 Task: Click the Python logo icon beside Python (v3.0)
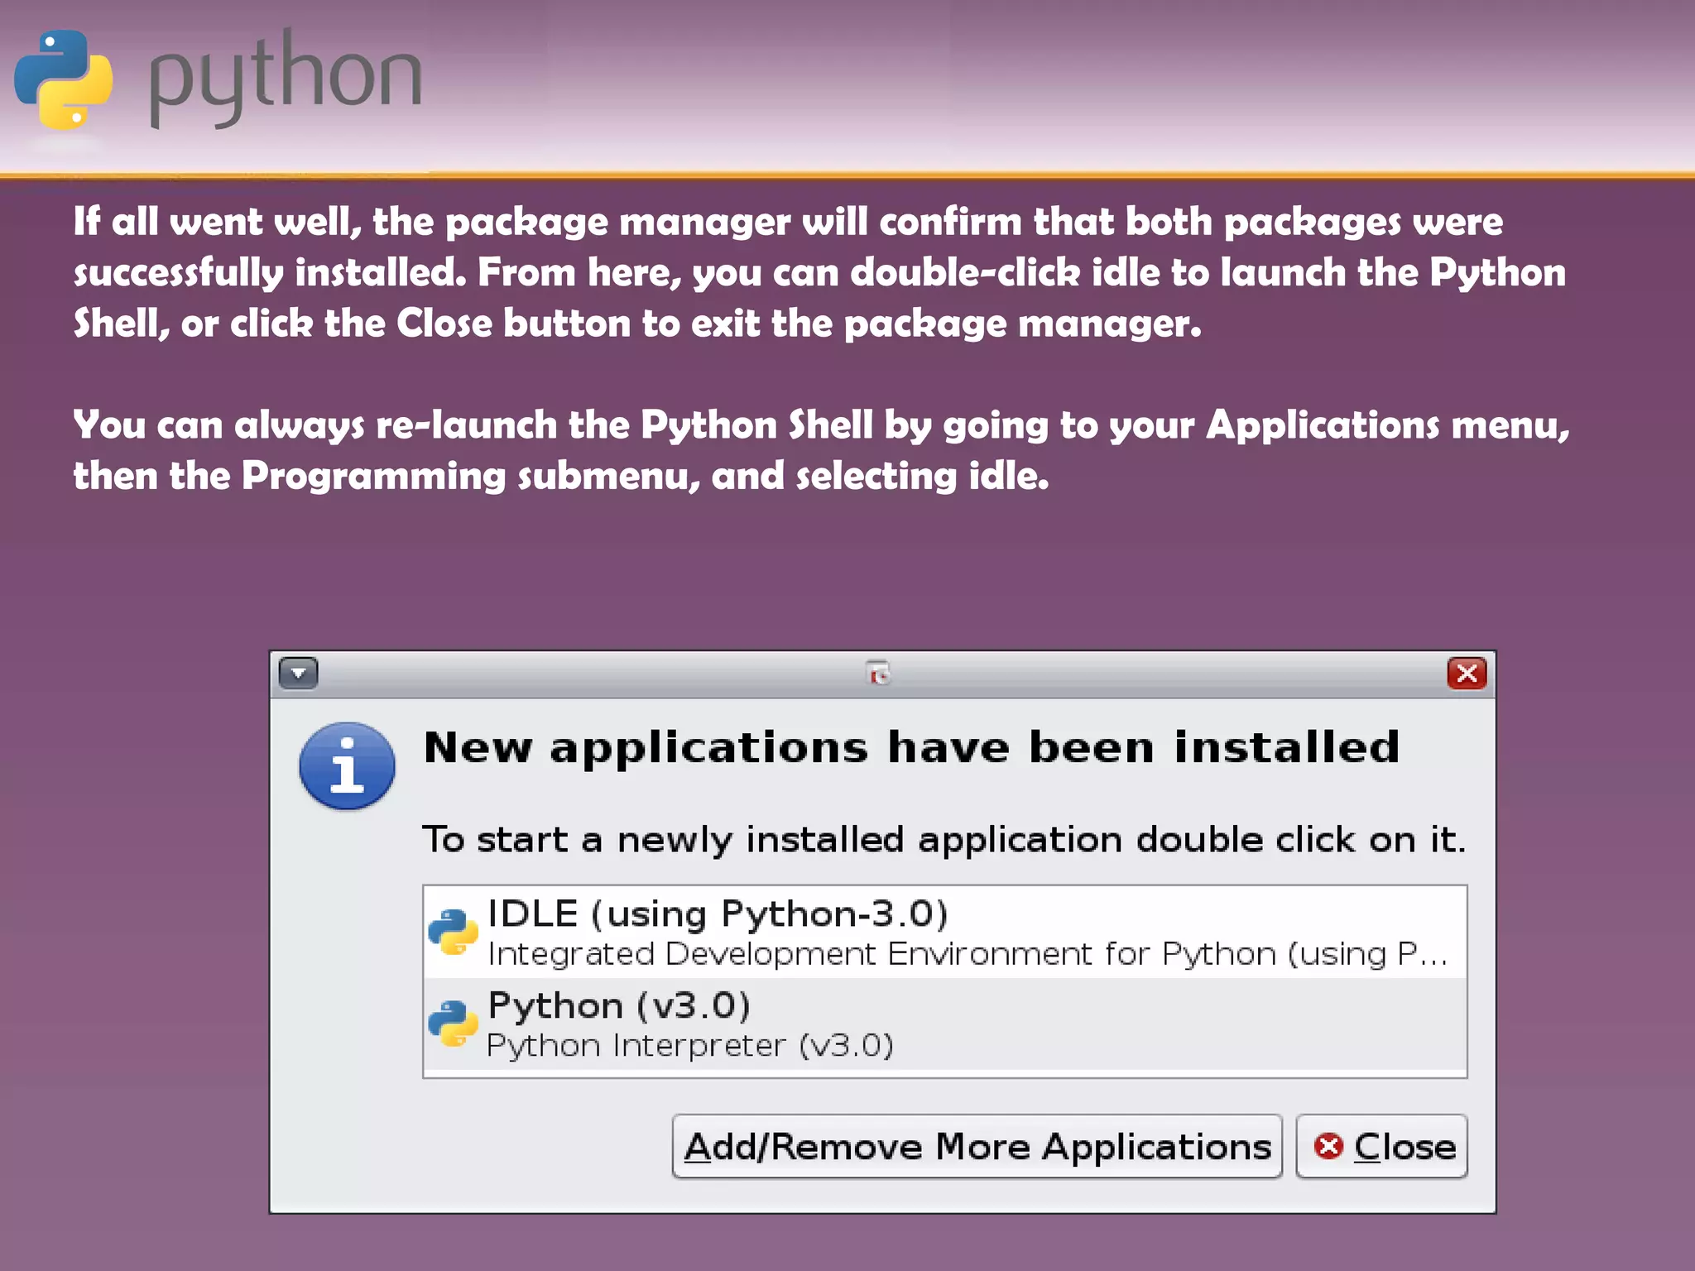pos(453,1024)
